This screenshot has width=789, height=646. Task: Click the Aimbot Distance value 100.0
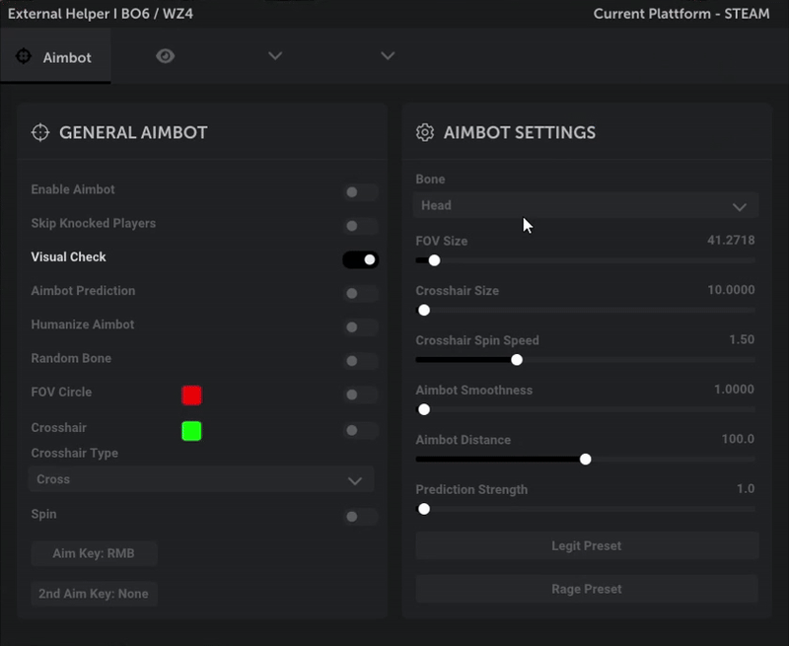[738, 439]
